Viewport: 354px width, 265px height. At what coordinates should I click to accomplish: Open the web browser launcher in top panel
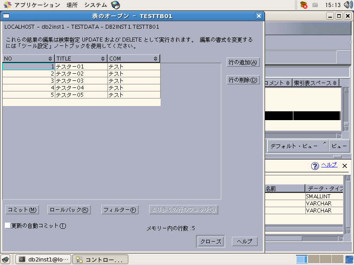(115, 5)
